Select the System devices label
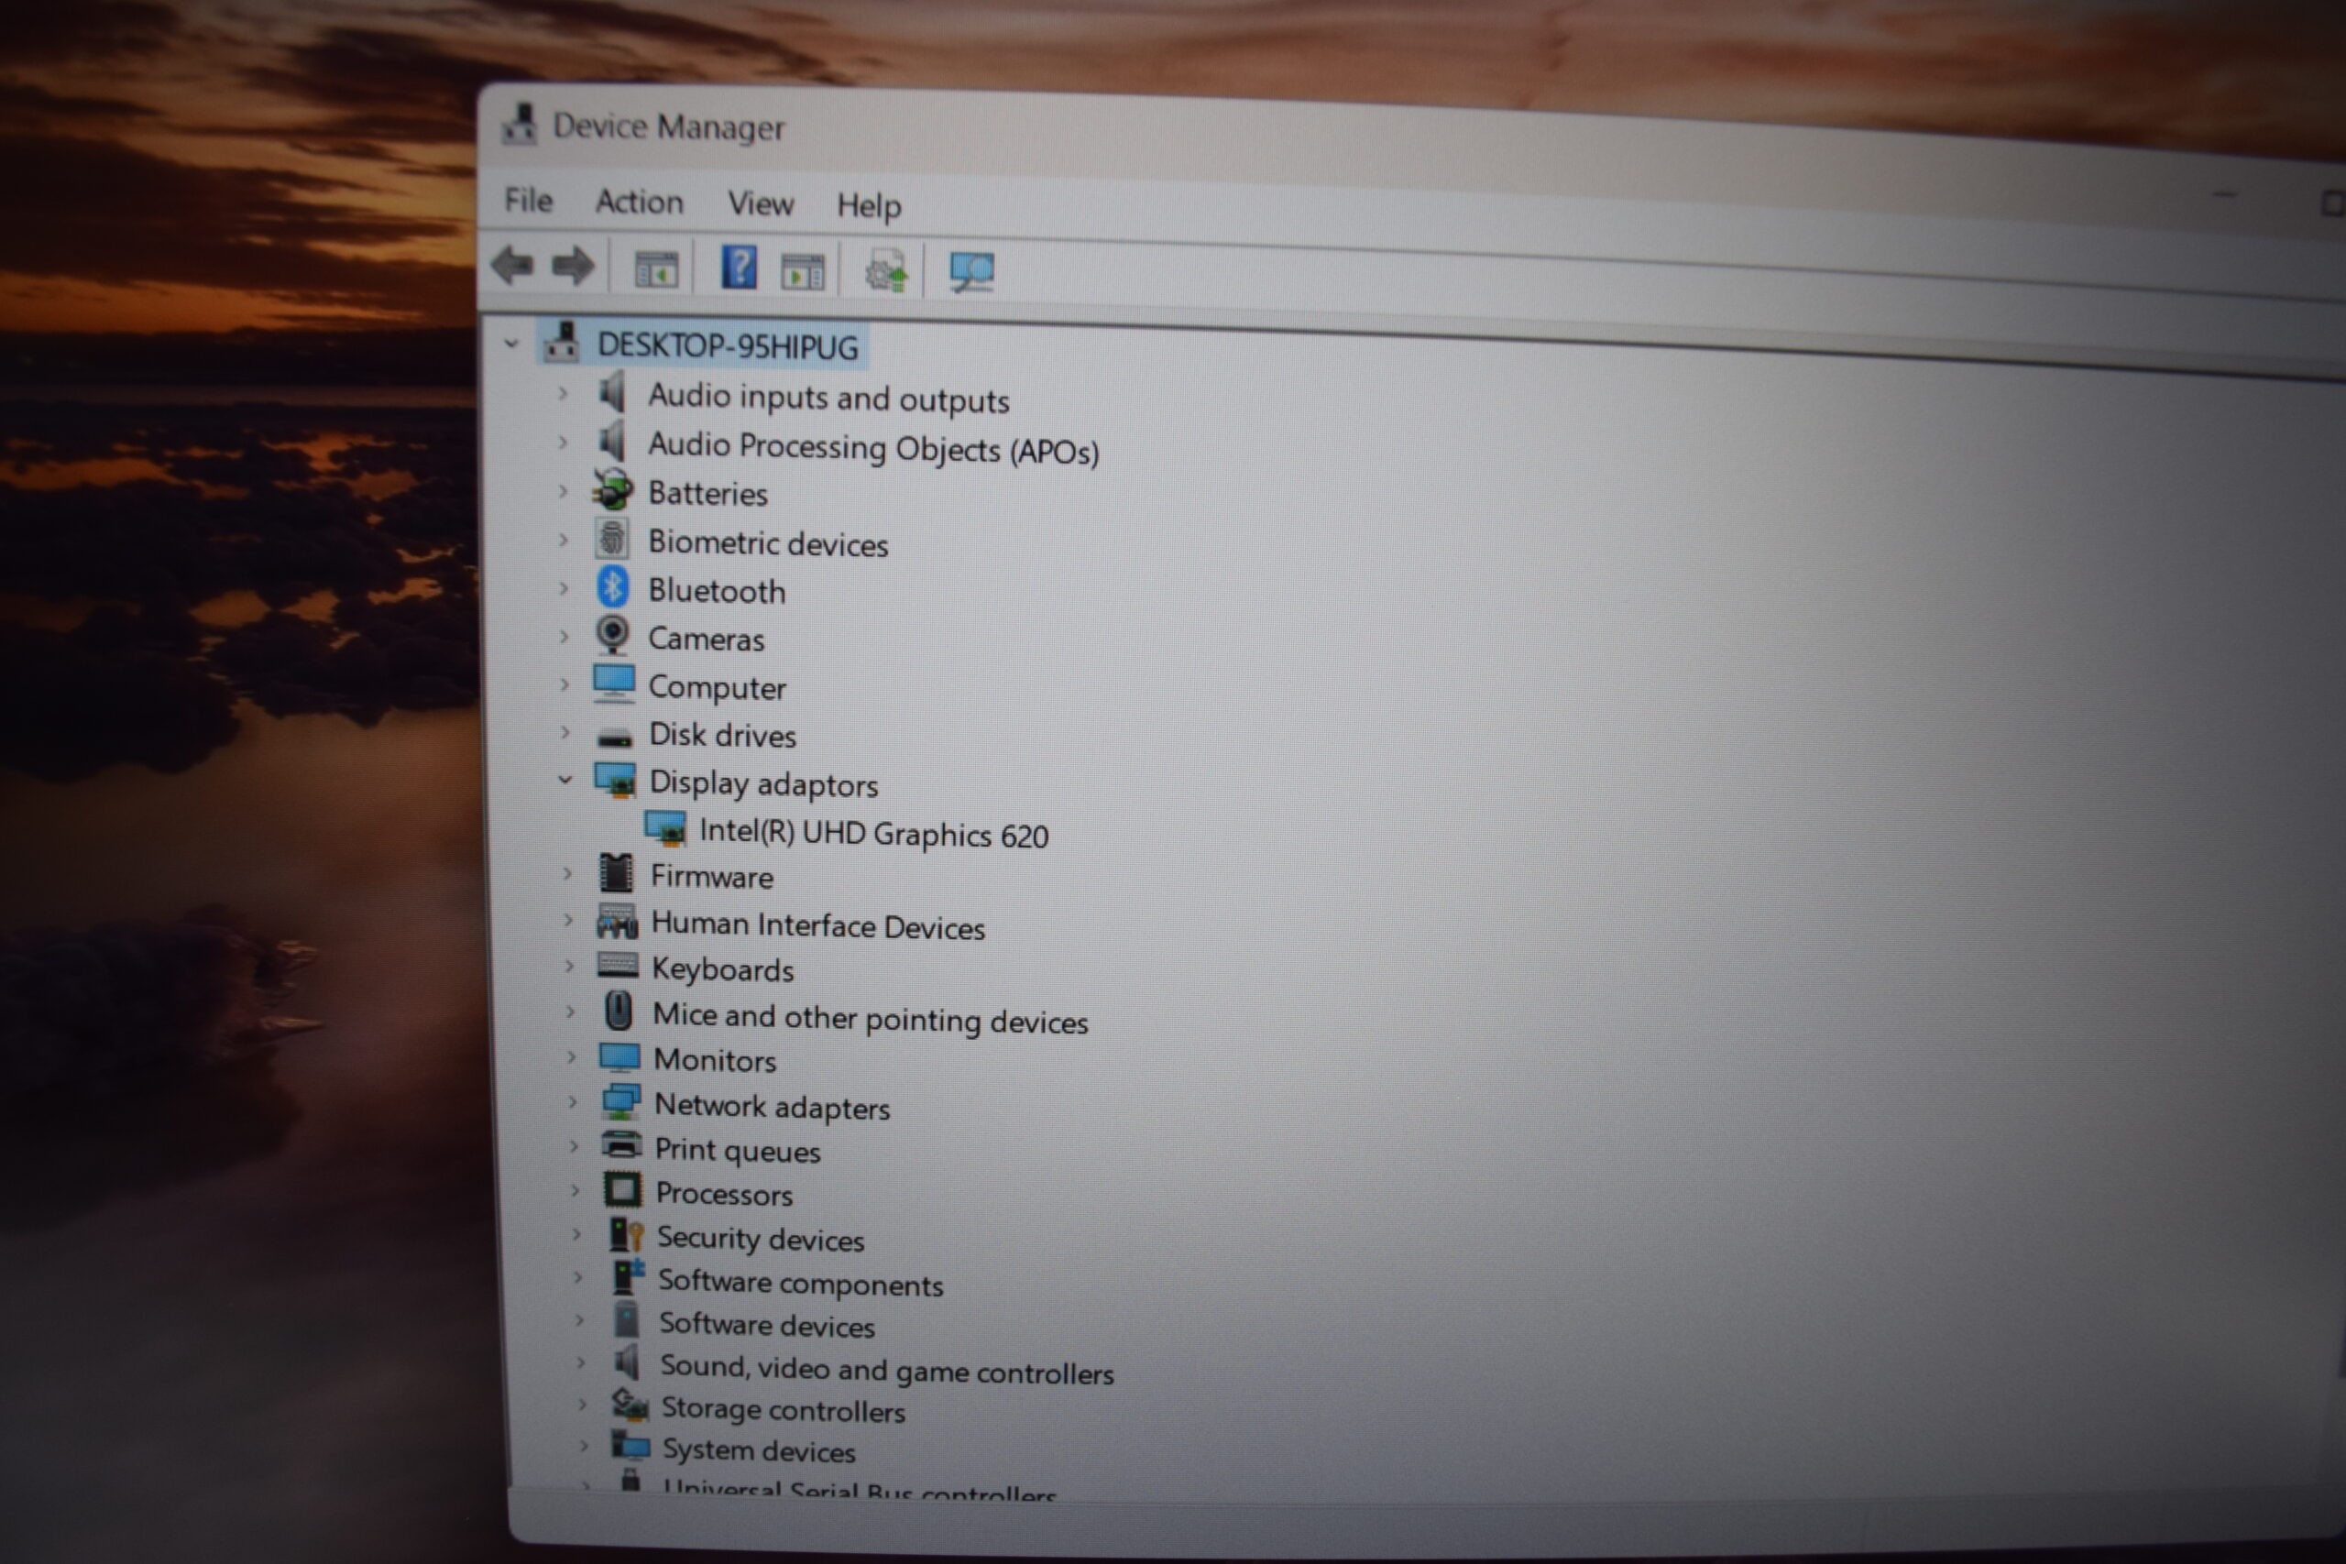The width and height of the screenshot is (2346, 1564). pyautogui.click(x=759, y=1450)
